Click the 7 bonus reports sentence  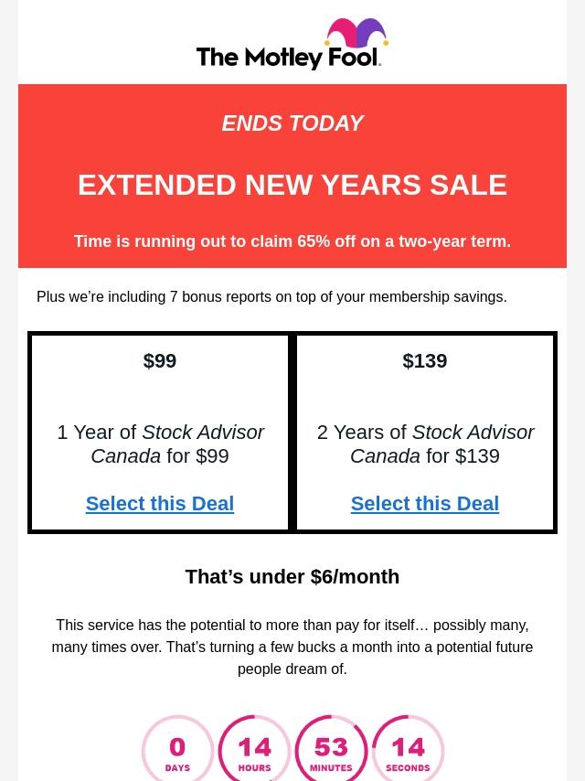coord(271,296)
